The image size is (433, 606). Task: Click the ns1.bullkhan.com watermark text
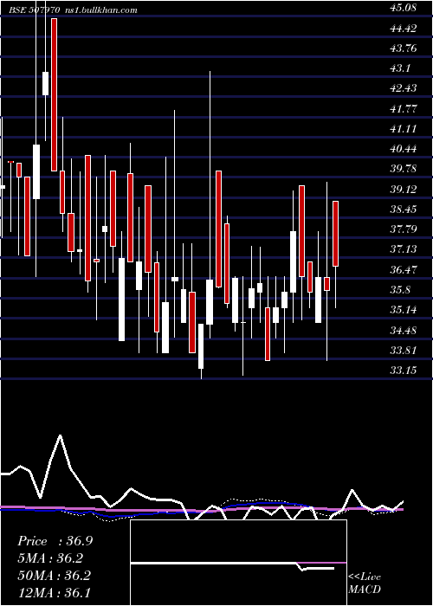[100, 10]
